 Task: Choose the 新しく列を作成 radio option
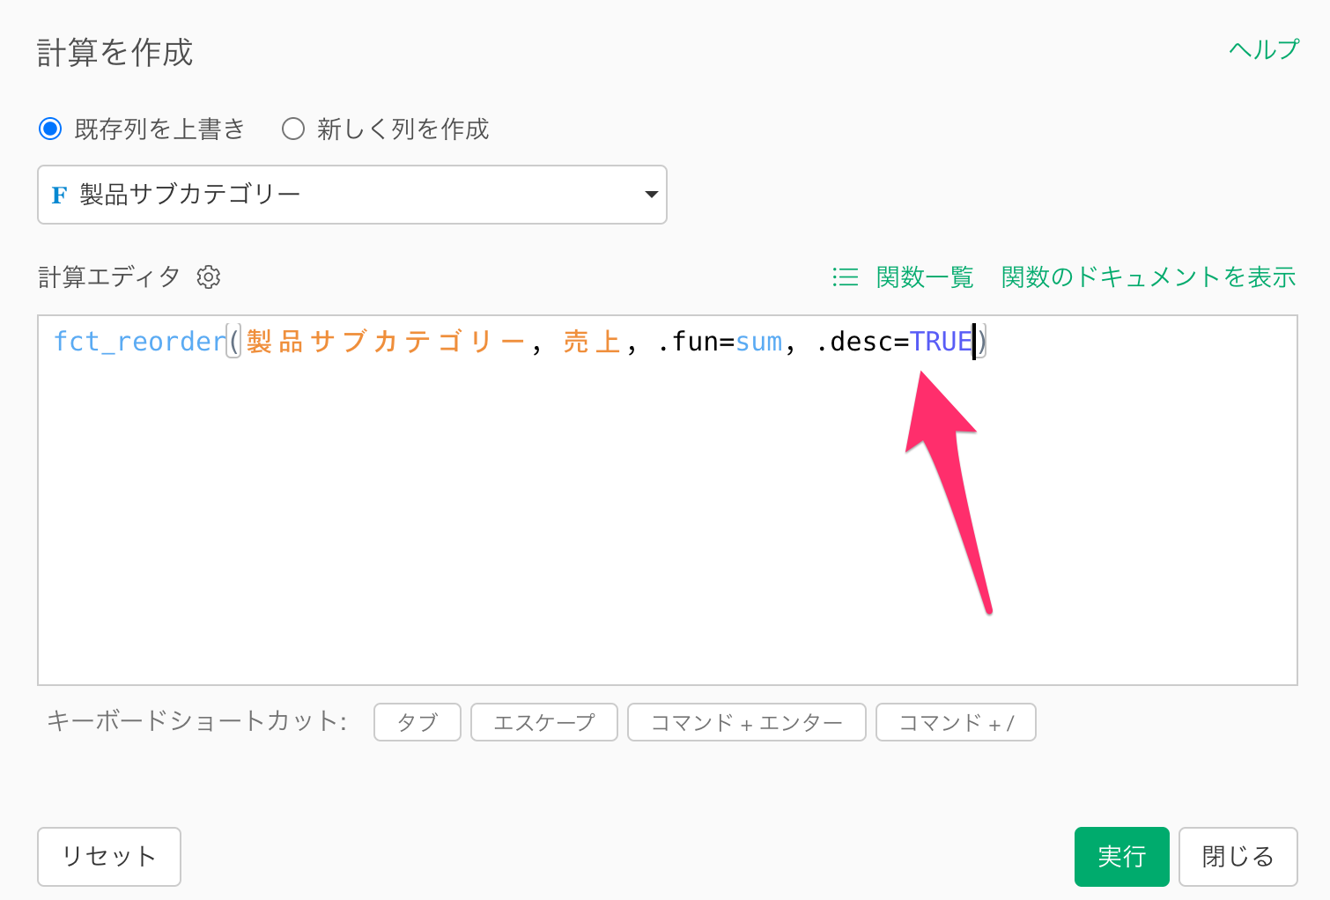point(293,129)
